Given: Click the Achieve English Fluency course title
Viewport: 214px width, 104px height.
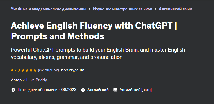Looking at the screenshot, I should coord(94,31).
